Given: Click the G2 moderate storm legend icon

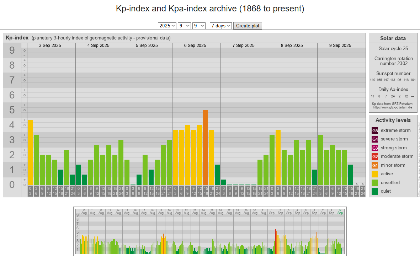Looking at the screenshot, I should [375, 156].
